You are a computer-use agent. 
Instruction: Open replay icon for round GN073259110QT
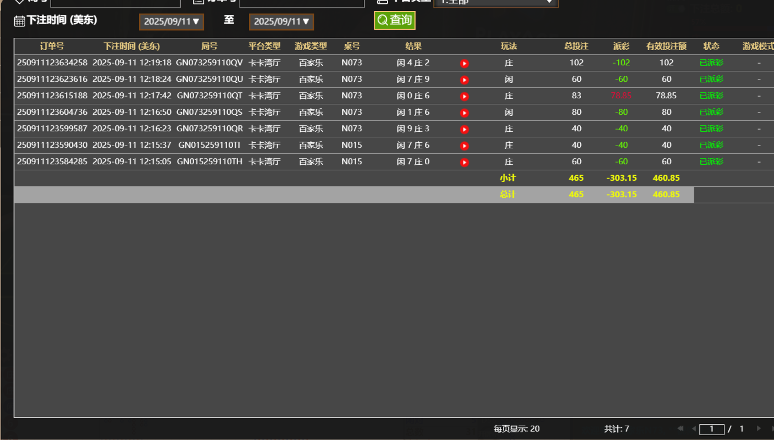tap(465, 97)
